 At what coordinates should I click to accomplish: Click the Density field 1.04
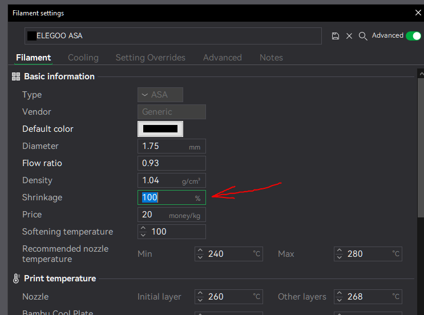click(171, 180)
